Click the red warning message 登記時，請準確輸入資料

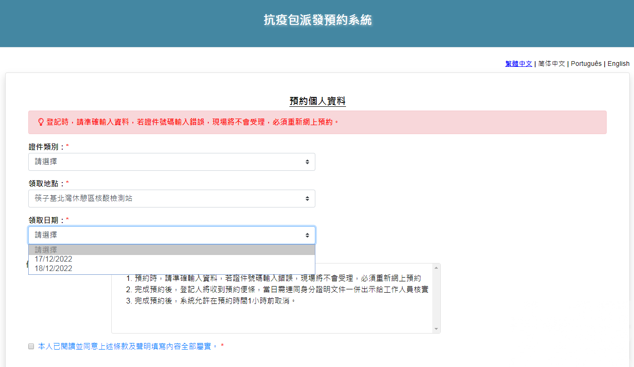pyautogui.click(x=193, y=122)
